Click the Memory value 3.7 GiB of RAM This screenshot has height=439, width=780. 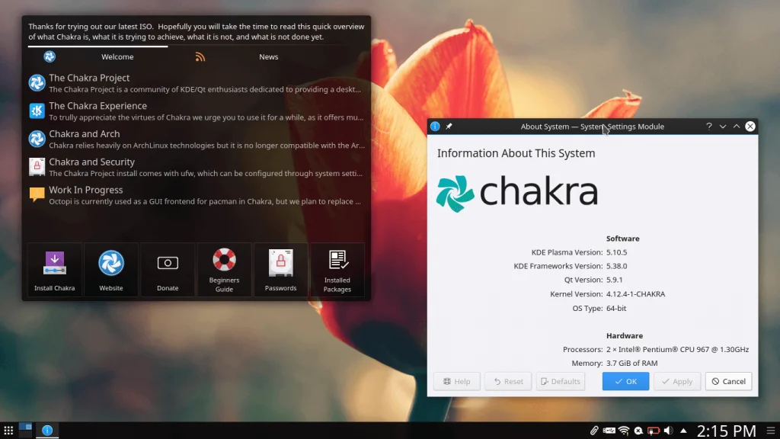click(631, 364)
